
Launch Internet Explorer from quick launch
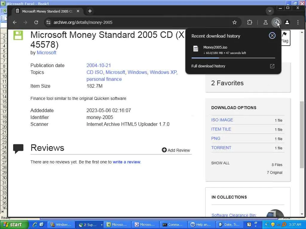click(x=35, y=225)
